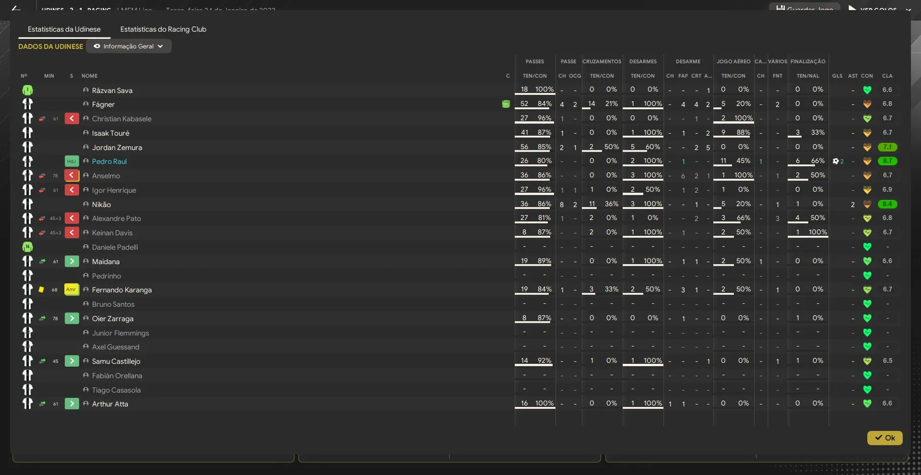Open player Nikão
921x475 pixels.
[x=101, y=205]
